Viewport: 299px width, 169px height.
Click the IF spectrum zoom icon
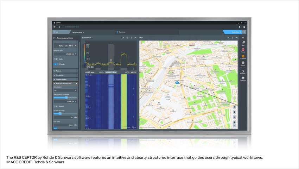tap(127, 38)
